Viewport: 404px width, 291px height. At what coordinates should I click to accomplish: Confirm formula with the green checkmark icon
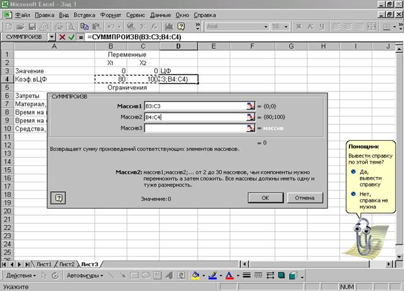pyautogui.click(x=71, y=38)
